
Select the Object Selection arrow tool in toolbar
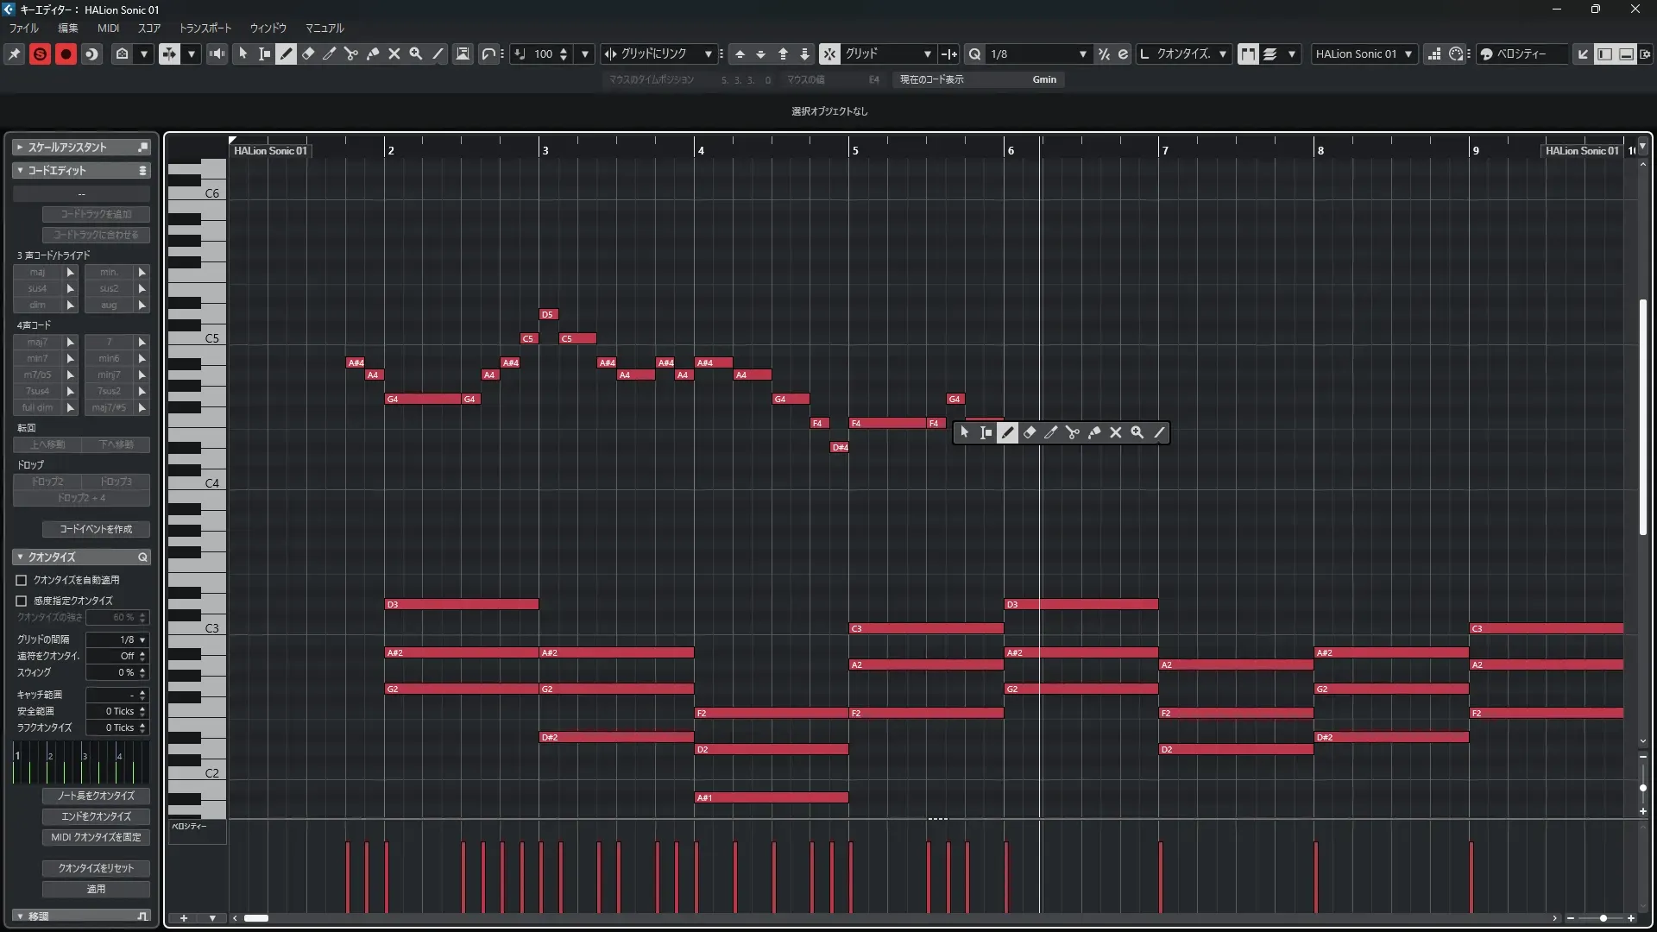pos(243,54)
